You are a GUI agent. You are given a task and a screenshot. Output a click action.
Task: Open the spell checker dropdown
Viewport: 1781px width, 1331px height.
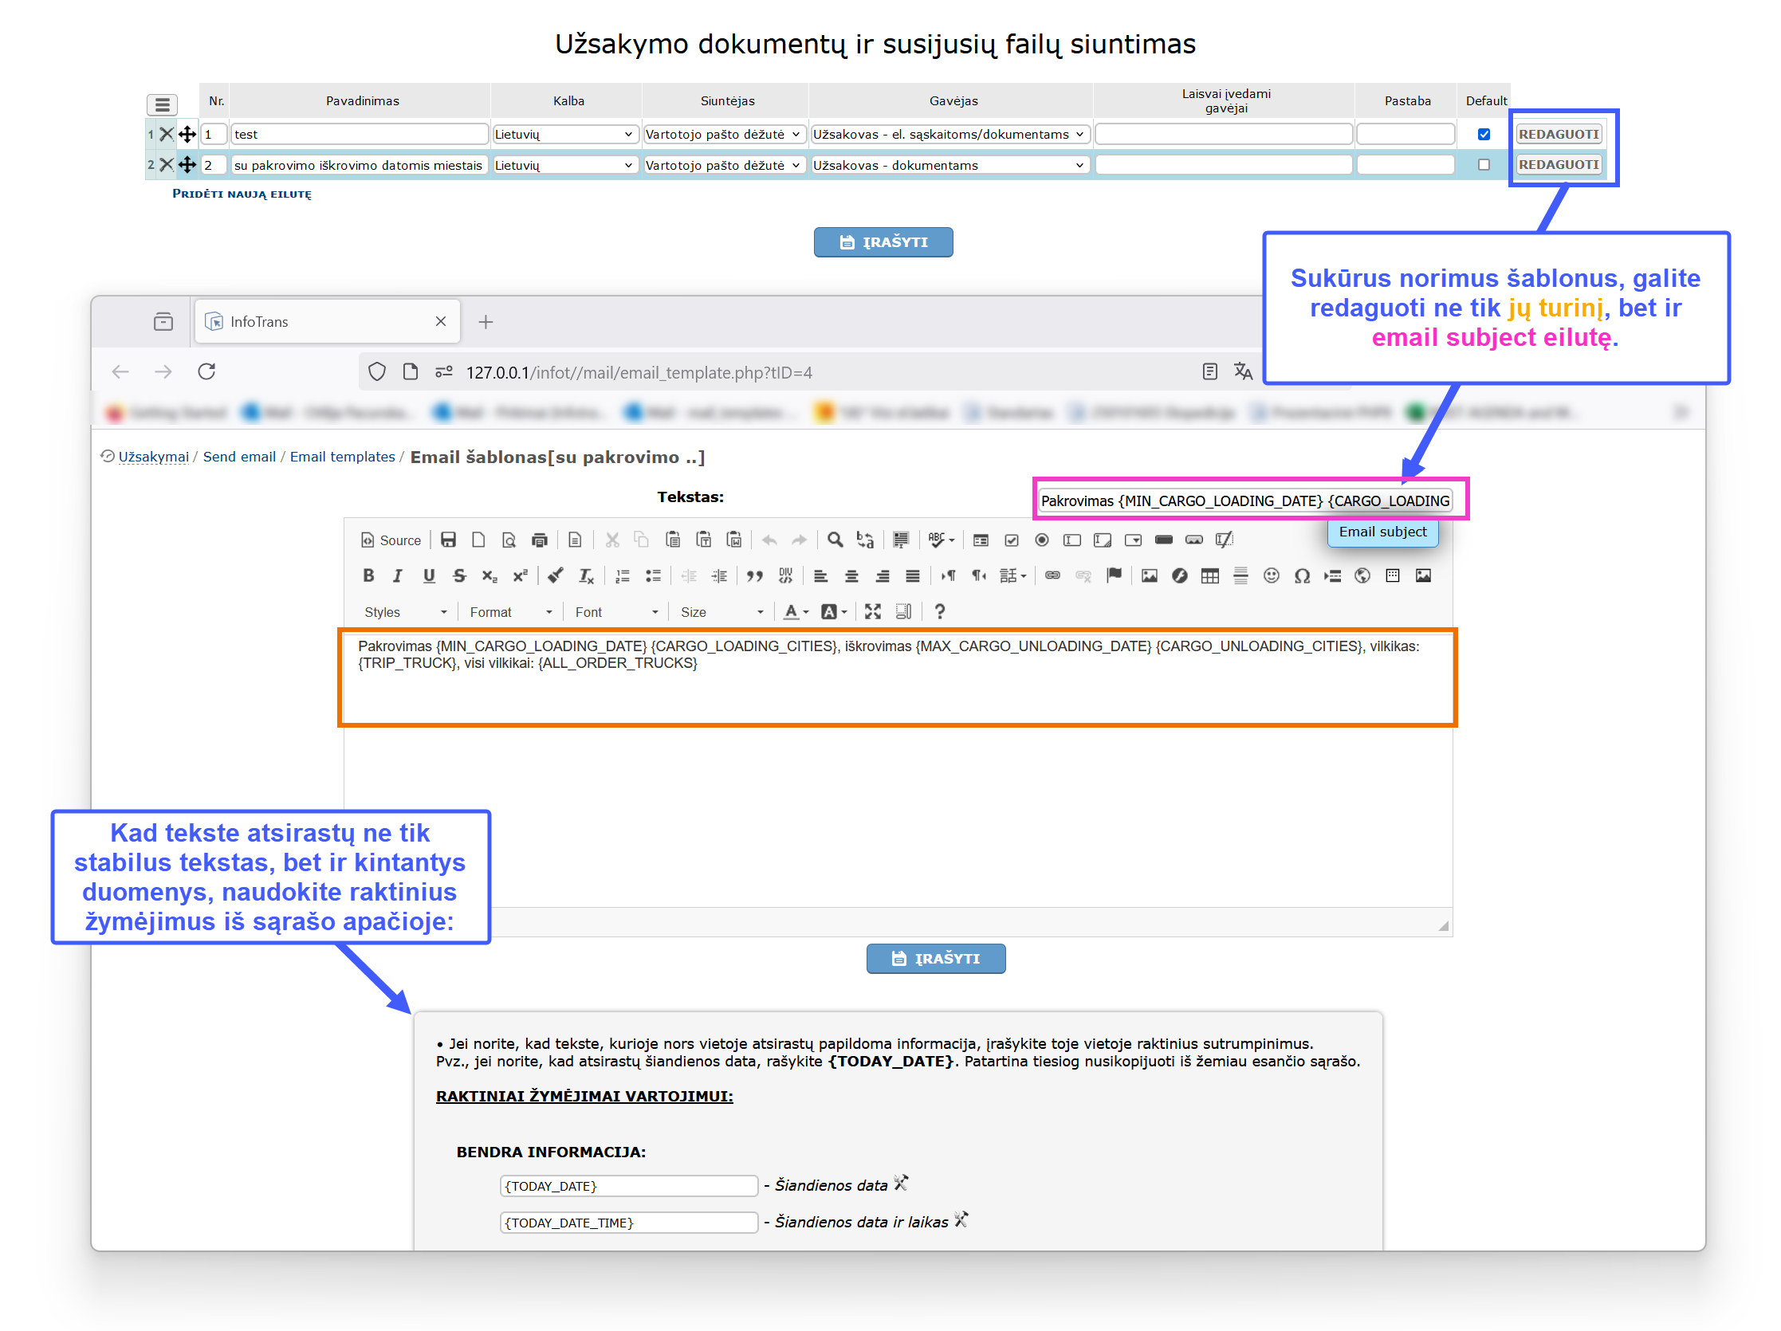(941, 540)
